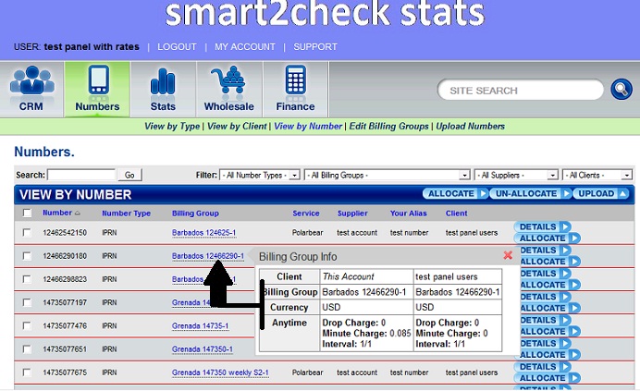Open the Grenada 147350-1 billing group link

[x=202, y=349]
